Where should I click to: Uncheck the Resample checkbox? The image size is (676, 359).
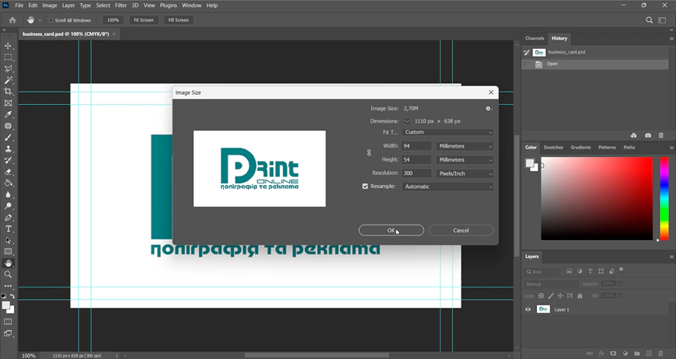pyautogui.click(x=365, y=186)
